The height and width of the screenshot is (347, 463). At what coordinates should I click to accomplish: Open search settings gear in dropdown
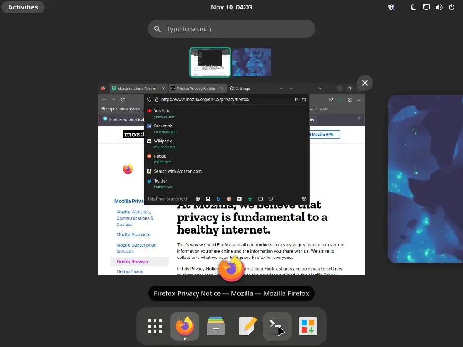(x=304, y=199)
